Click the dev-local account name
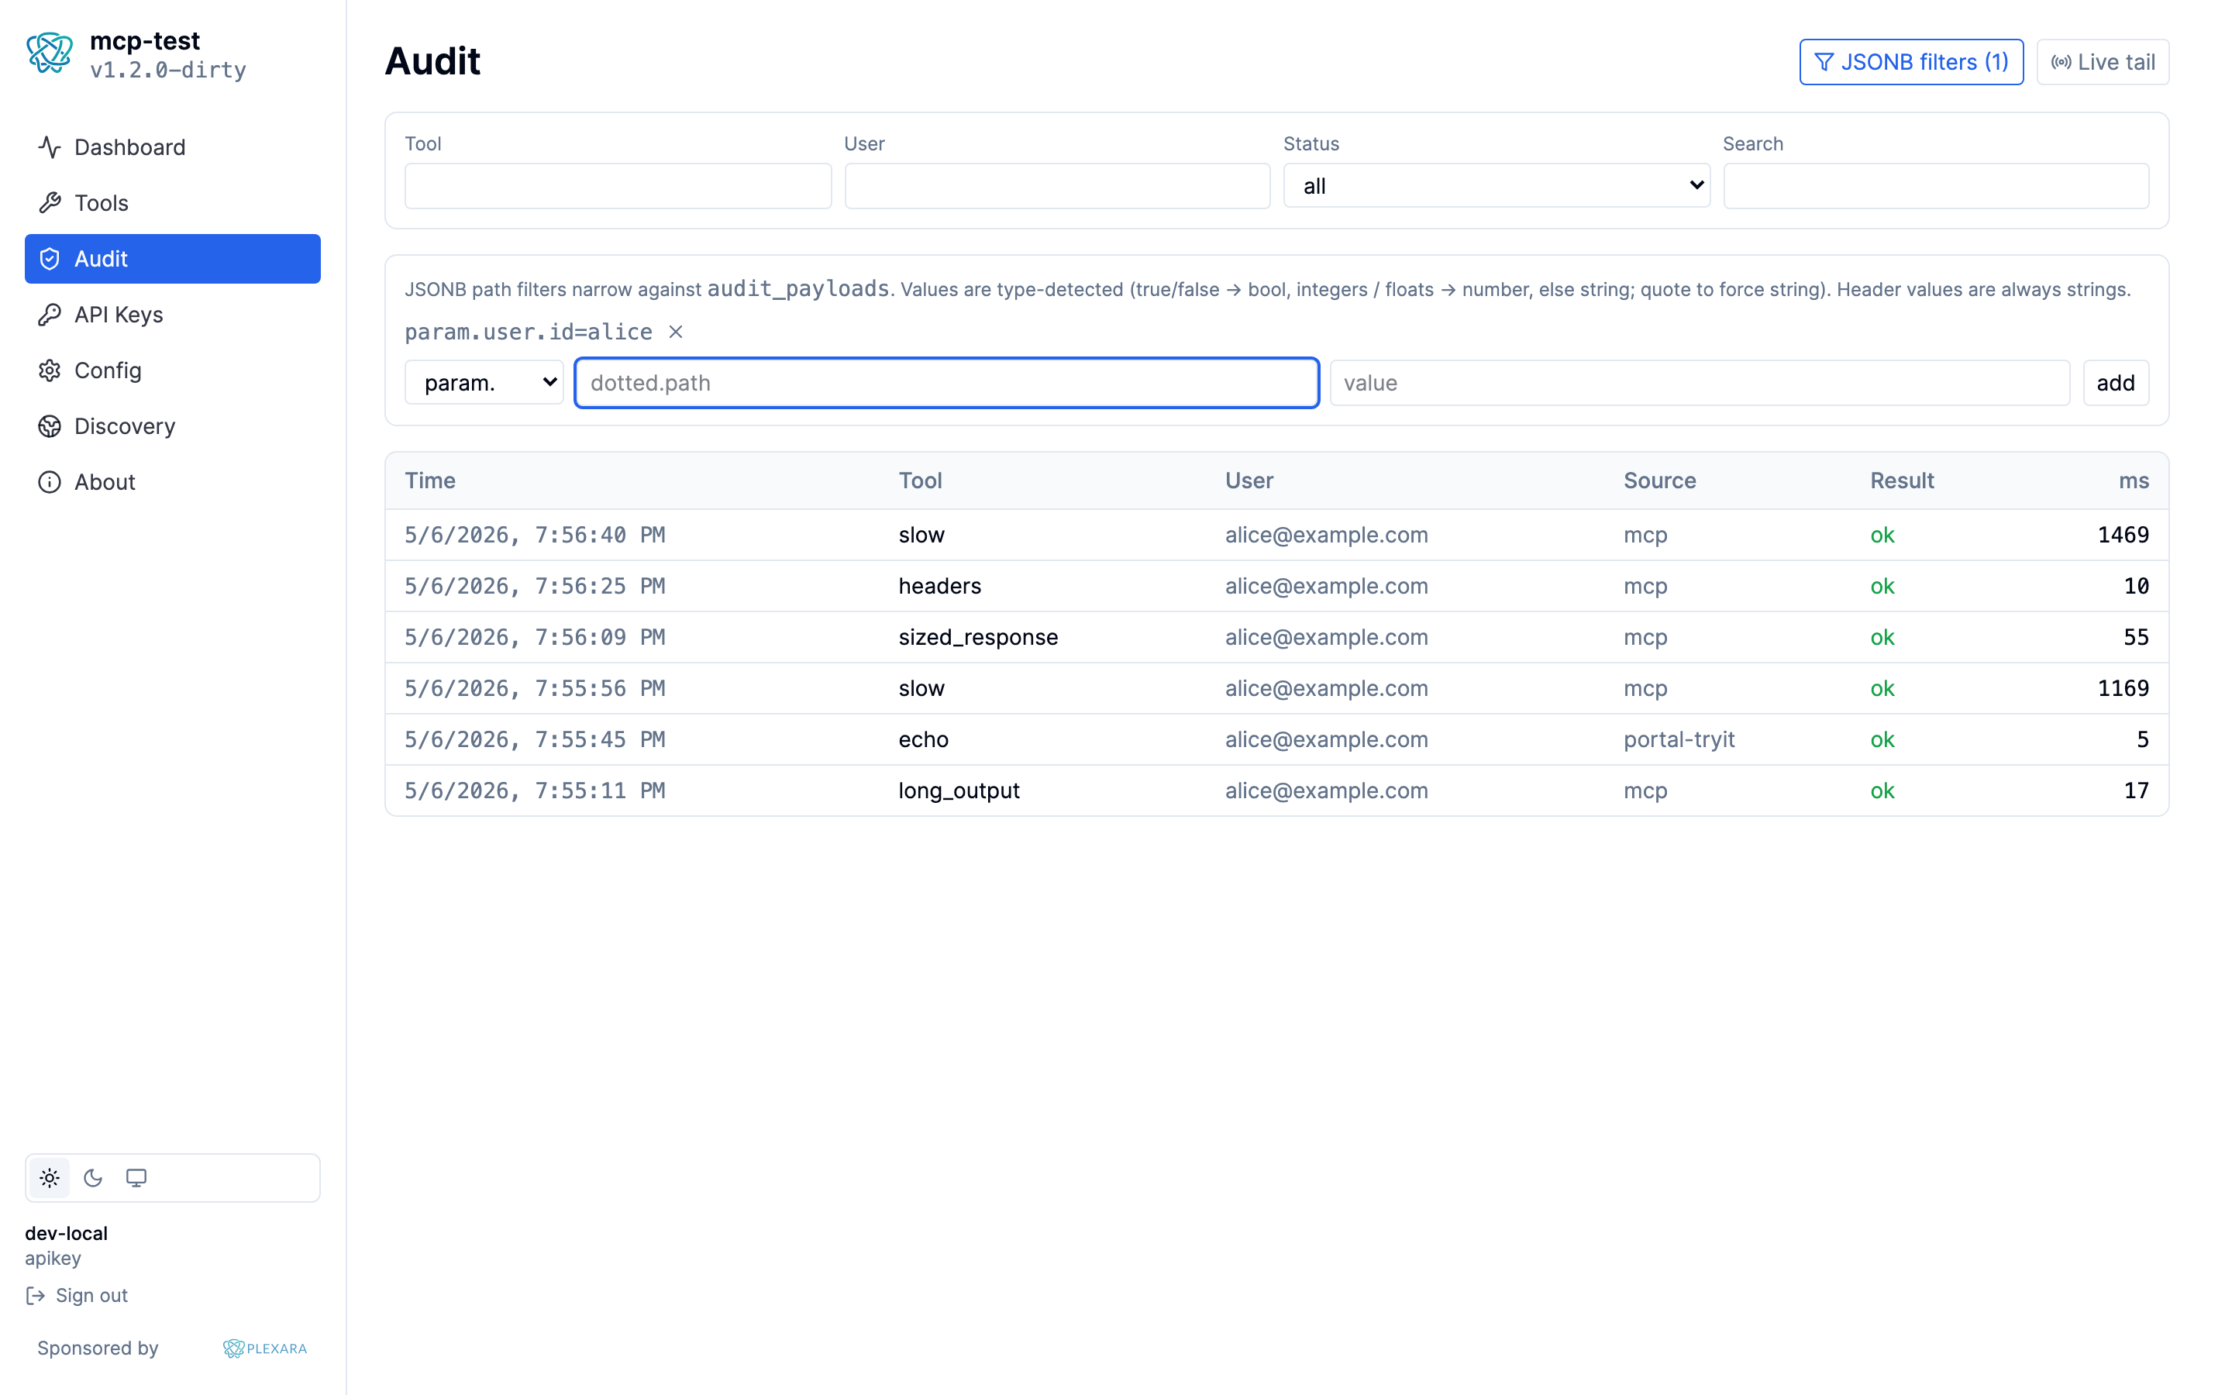 pos(67,1234)
